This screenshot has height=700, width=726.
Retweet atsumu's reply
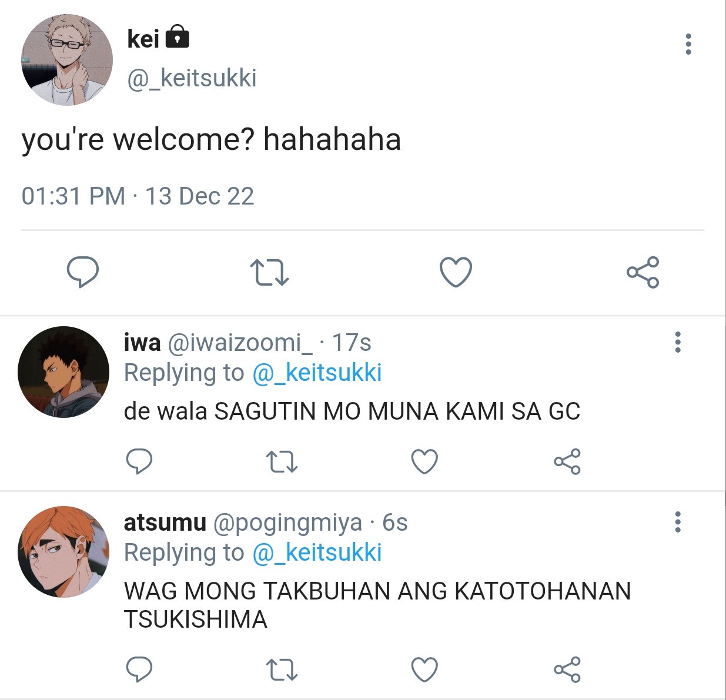click(x=282, y=669)
